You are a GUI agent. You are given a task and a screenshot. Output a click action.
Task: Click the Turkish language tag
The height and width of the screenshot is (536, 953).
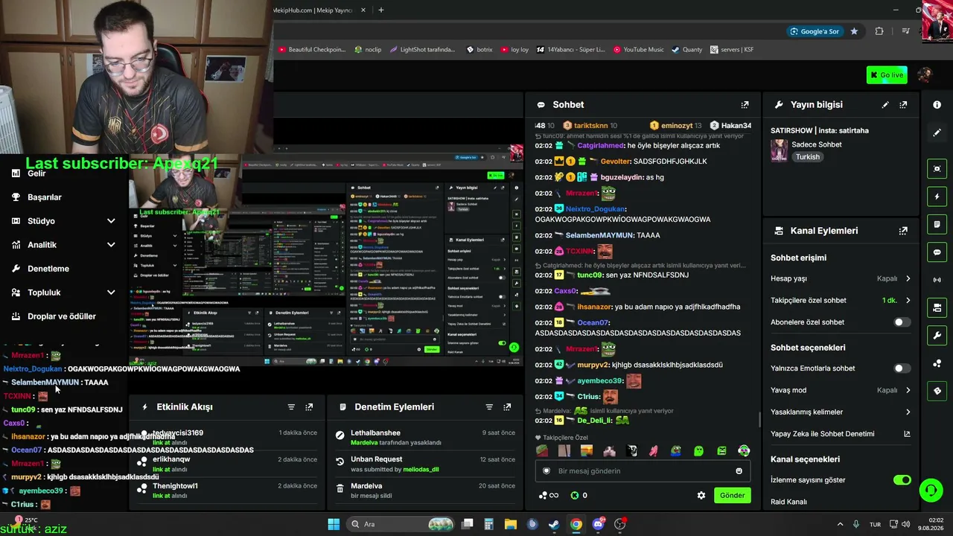(807, 157)
